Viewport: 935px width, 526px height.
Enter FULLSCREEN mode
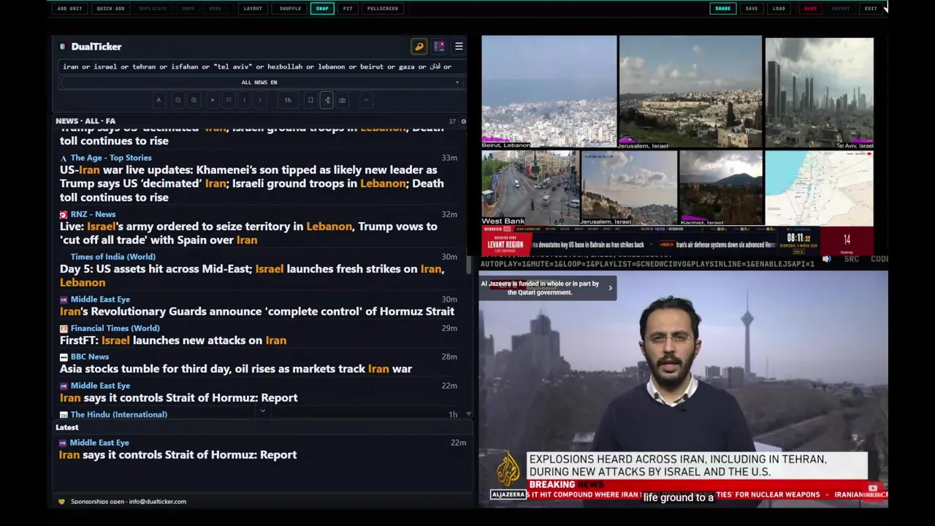(x=383, y=9)
